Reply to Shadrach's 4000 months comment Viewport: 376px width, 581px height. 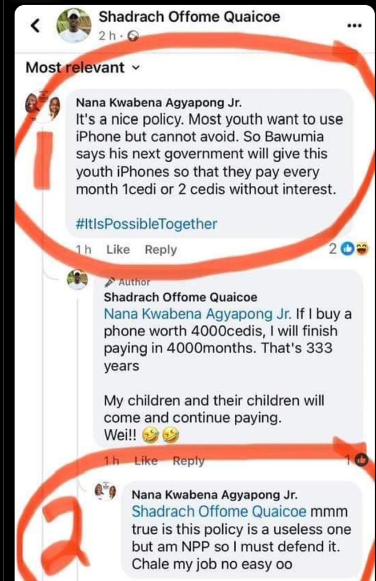188,461
